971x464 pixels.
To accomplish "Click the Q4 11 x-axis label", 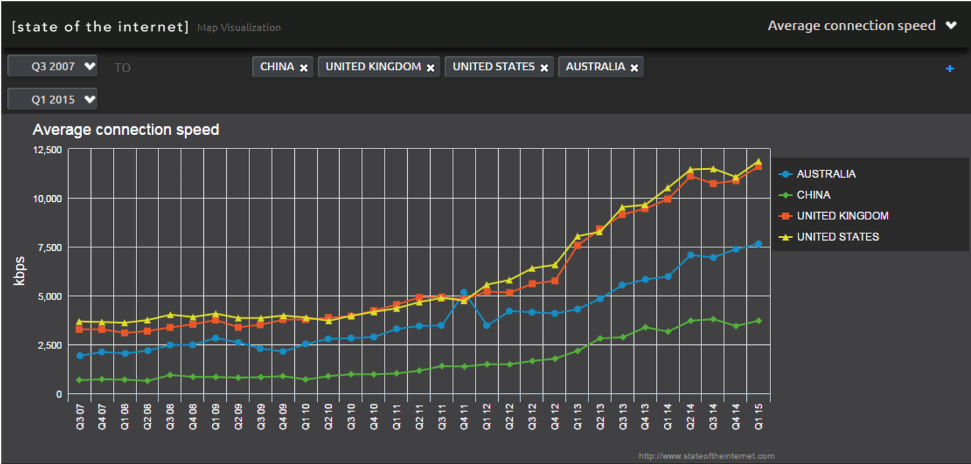I will [x=463, y=417].
